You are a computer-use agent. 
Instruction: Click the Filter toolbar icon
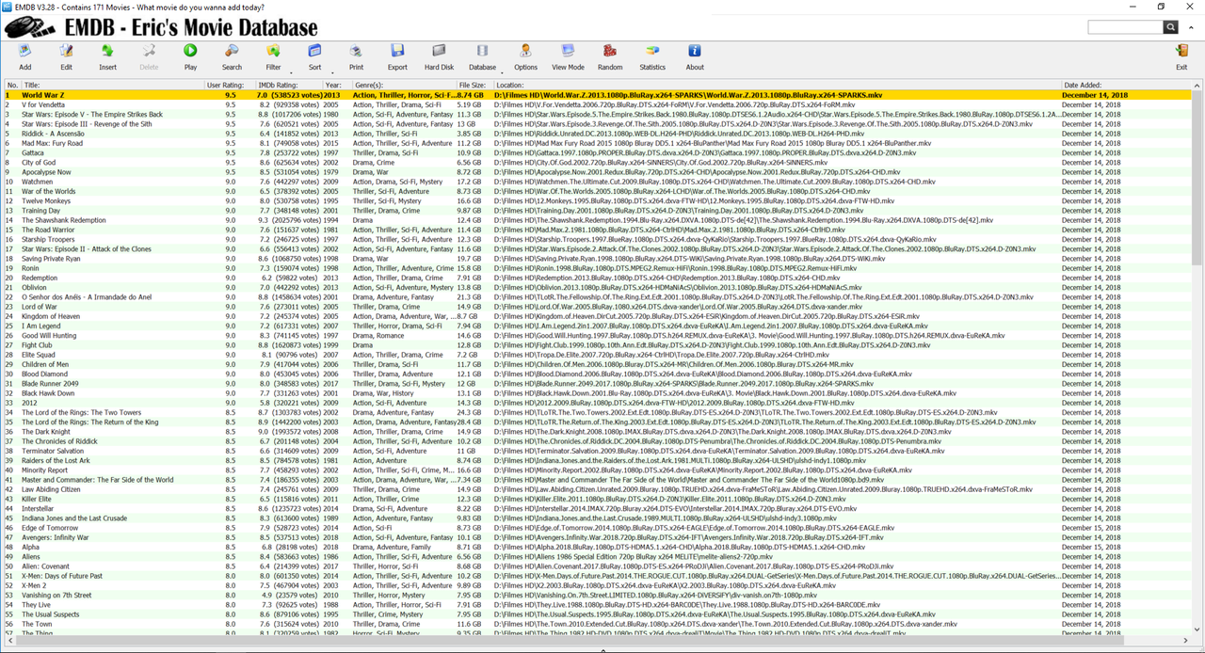coord(273,51)
